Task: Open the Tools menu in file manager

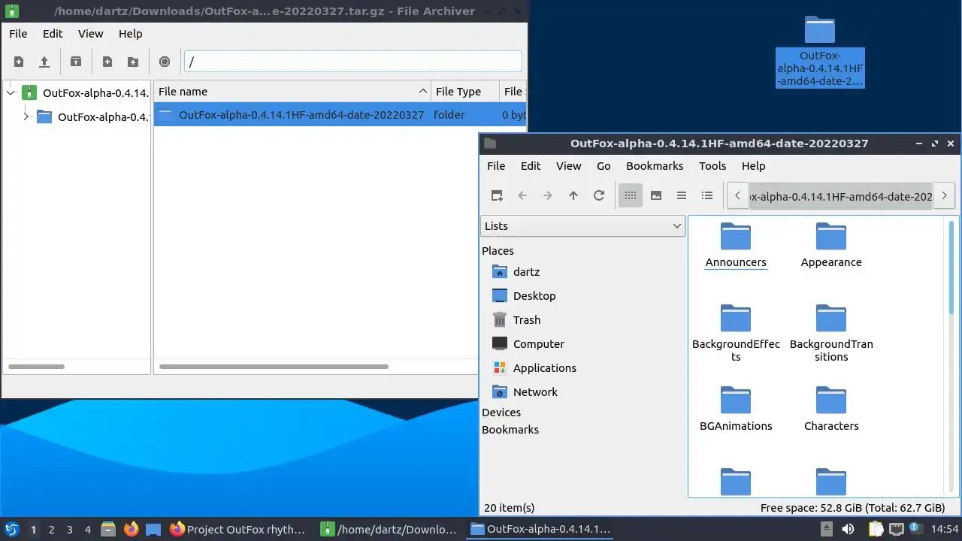Action: [712, 166]
